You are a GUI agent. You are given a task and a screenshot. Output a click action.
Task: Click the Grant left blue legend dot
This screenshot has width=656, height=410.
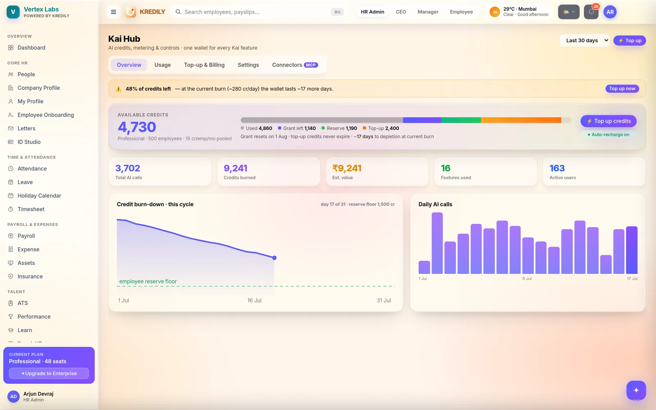pyautogui.click(x=280, y=128)
